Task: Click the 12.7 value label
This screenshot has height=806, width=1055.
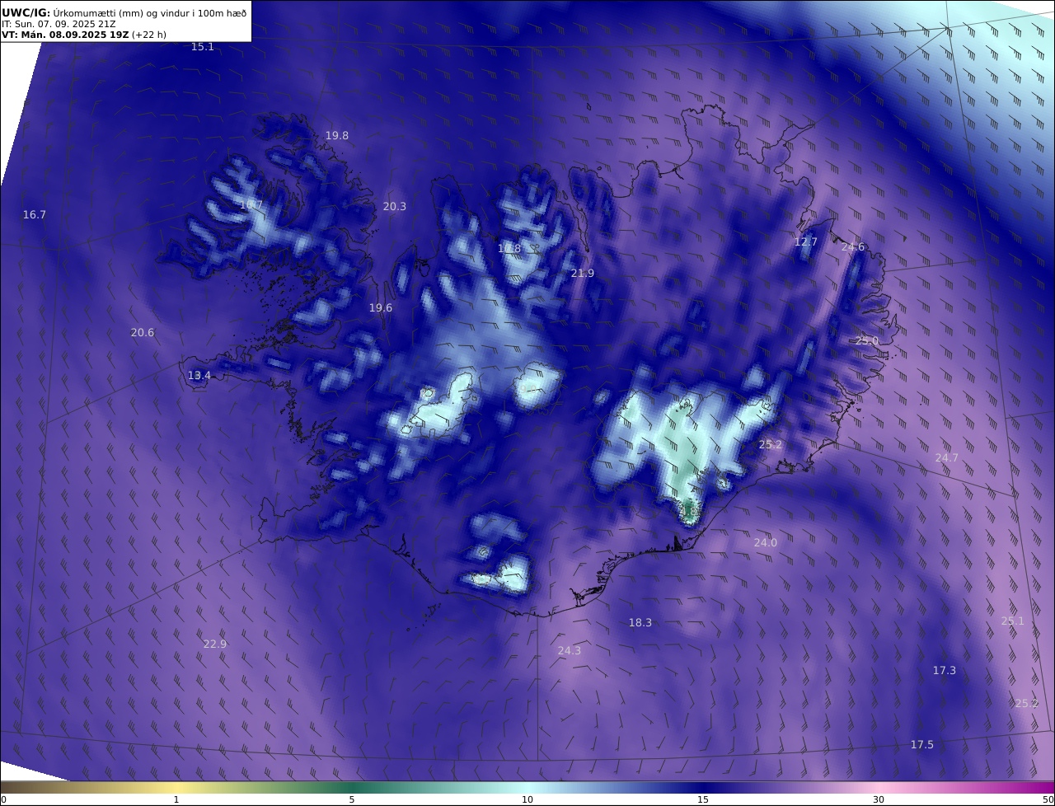Action: 806,241
